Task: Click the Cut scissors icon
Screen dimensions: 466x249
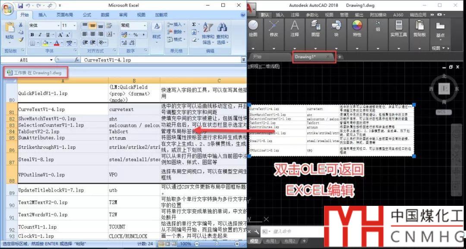Action: click(21, 25)
